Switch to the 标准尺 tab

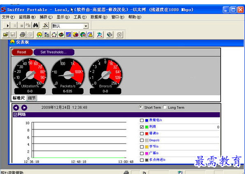(x=19, y=98)
